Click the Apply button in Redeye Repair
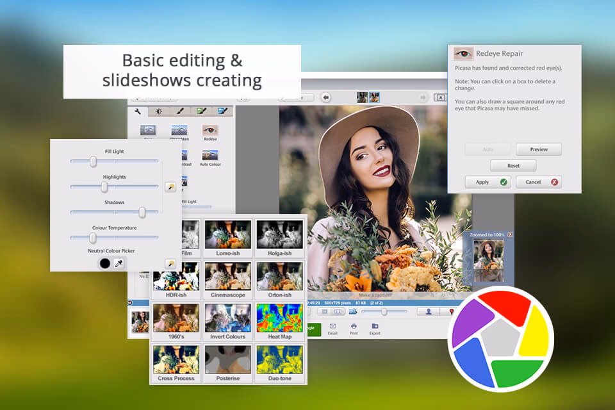Image resolution: width=615 pixels, height=410 pixels. pyautogui.click(x=488, y=182)
